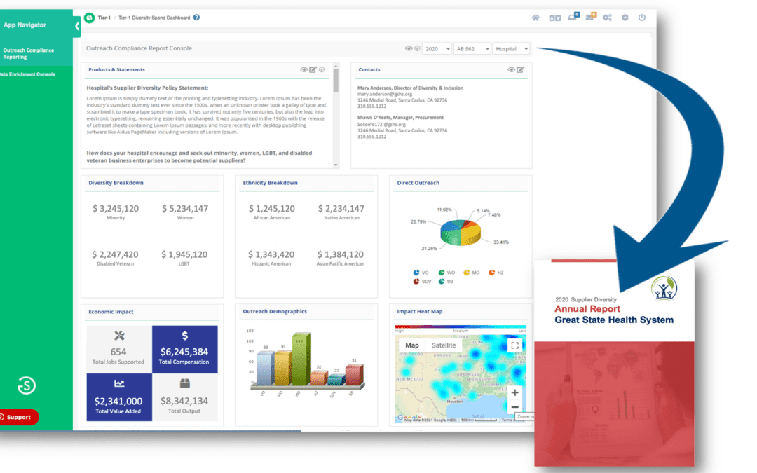Viewport: 757px width, 473px height.
Task: Zoom in on the Impact Heat Map
Action: (x=514, y=392)
